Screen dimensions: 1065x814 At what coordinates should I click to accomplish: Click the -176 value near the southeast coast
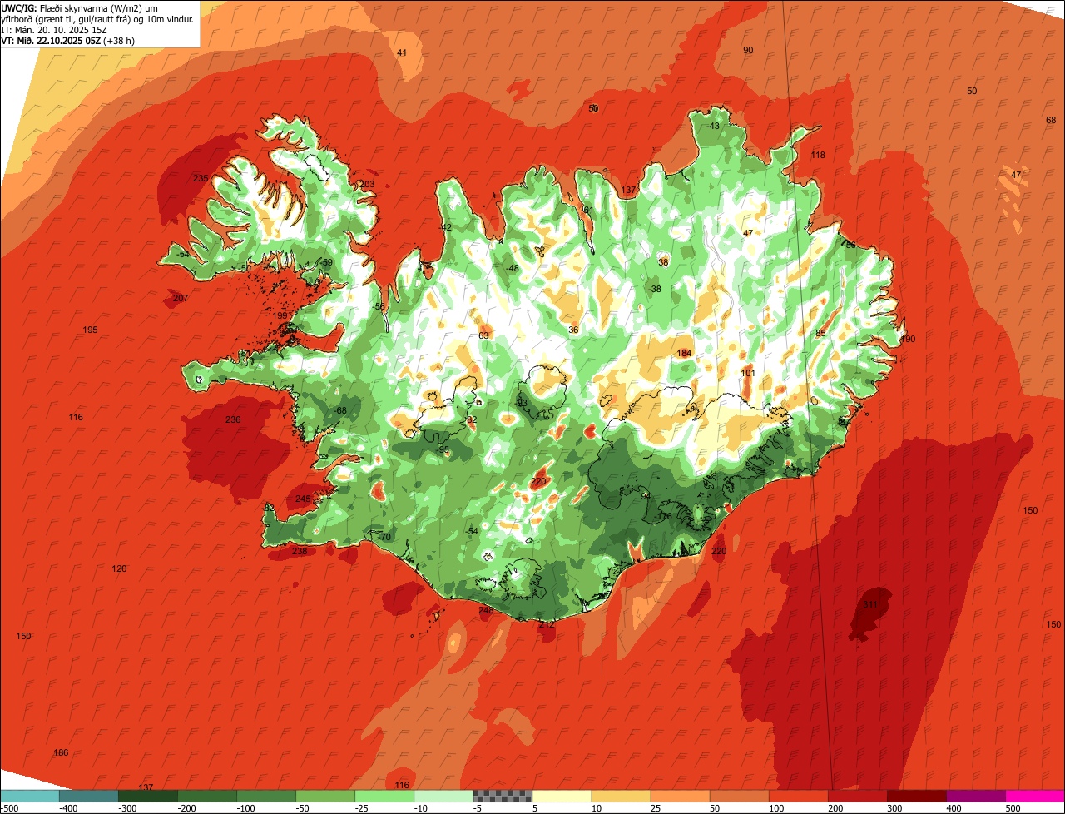coord(663,516)
